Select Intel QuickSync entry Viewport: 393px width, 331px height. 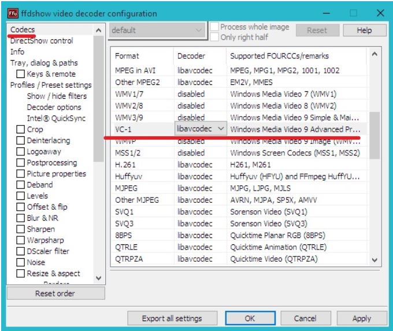click(x=56, y=118)
